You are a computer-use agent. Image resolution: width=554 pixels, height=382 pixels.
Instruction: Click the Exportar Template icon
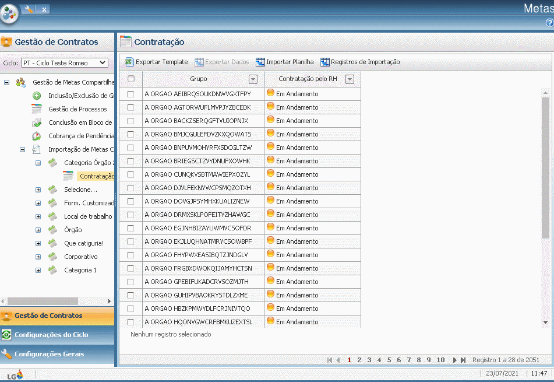pyautogui.click(x=129, y=62)
